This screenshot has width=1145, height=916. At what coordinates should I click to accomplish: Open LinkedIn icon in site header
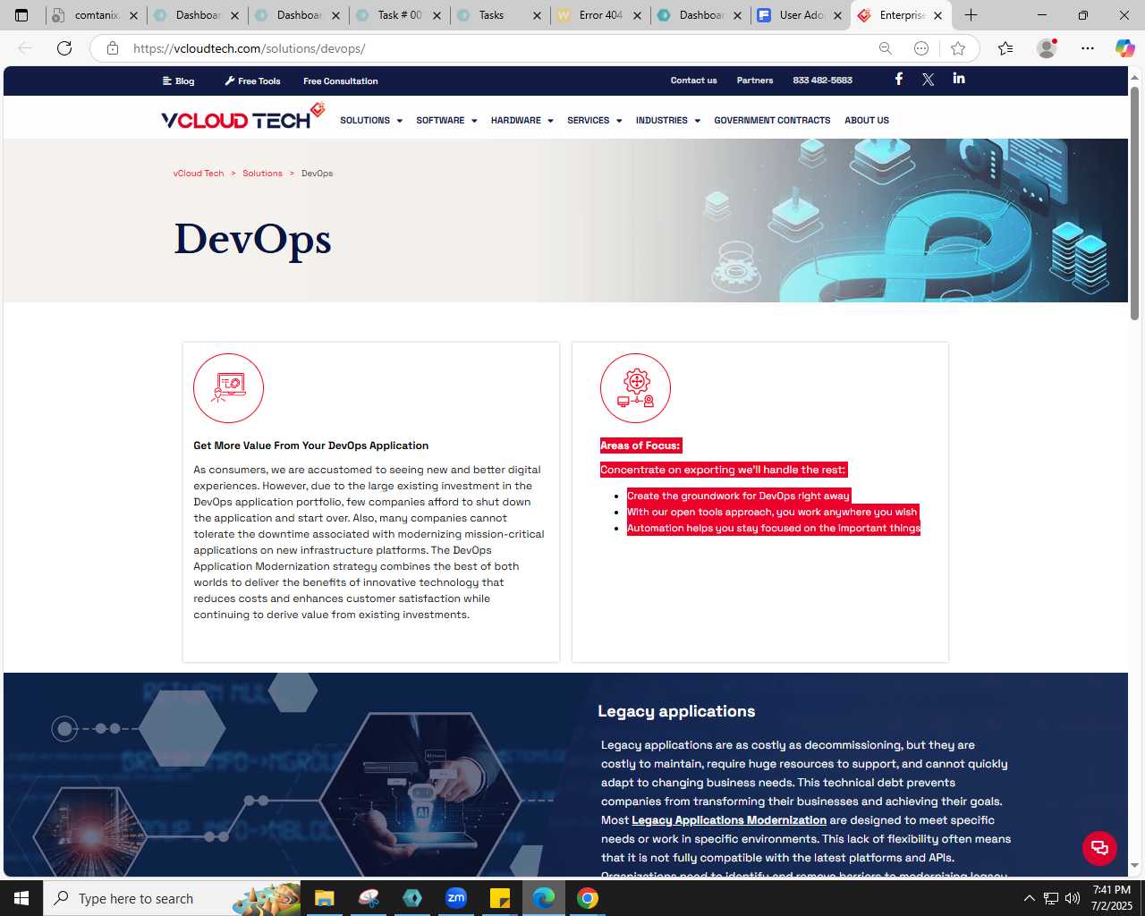click(959, 79)
